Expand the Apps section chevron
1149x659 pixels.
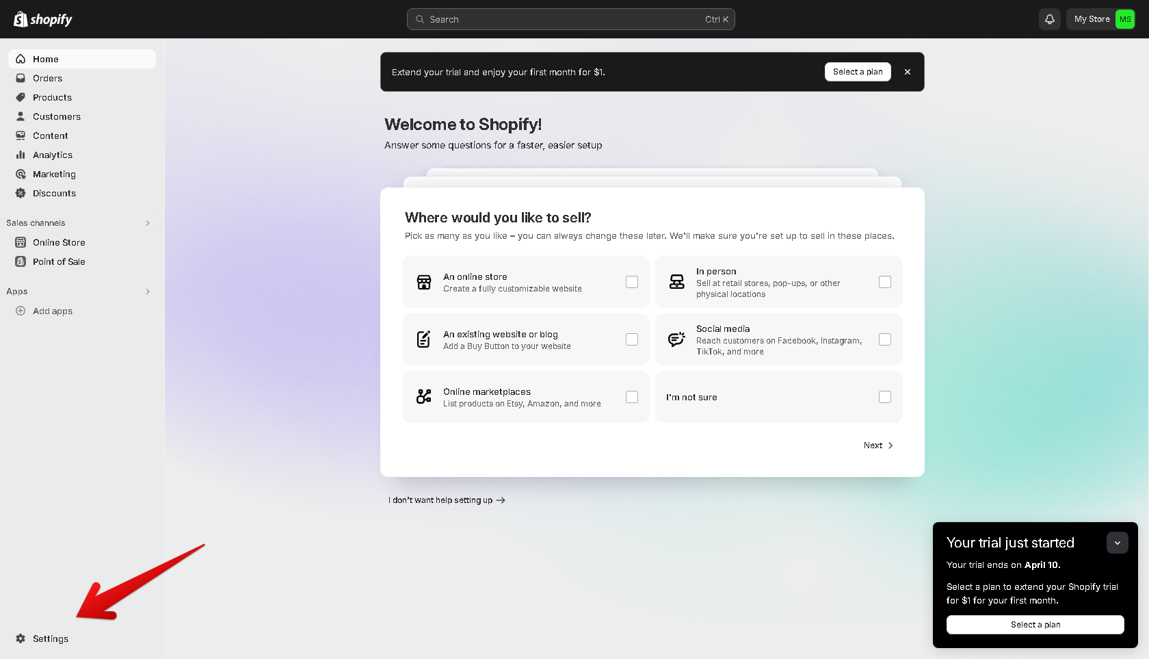[148, 292]
